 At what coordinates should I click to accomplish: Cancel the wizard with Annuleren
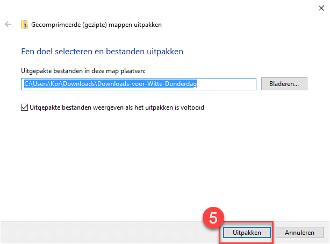(x=299, y=233)
